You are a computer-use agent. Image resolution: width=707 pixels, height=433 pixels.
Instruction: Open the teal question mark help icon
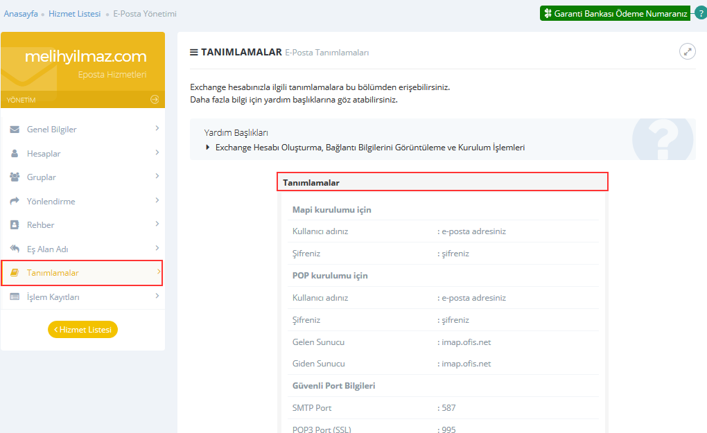point(700,13)
